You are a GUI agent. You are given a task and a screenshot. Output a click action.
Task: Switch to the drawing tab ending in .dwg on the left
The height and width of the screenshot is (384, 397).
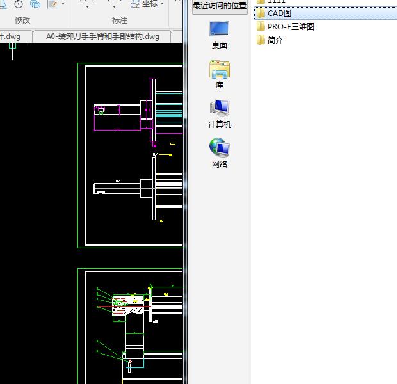tap(10, 36)
